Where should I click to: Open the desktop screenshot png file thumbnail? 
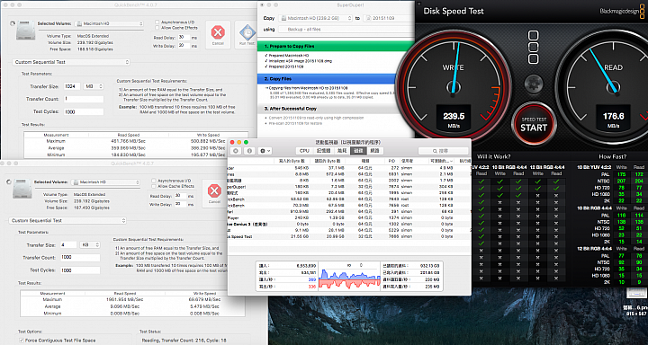click(x=635, y=293)
